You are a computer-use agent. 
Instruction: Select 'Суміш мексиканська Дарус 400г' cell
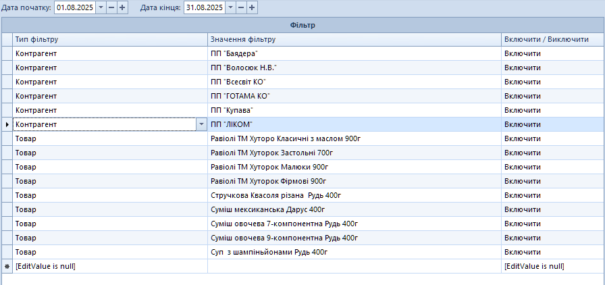(354, 209)
